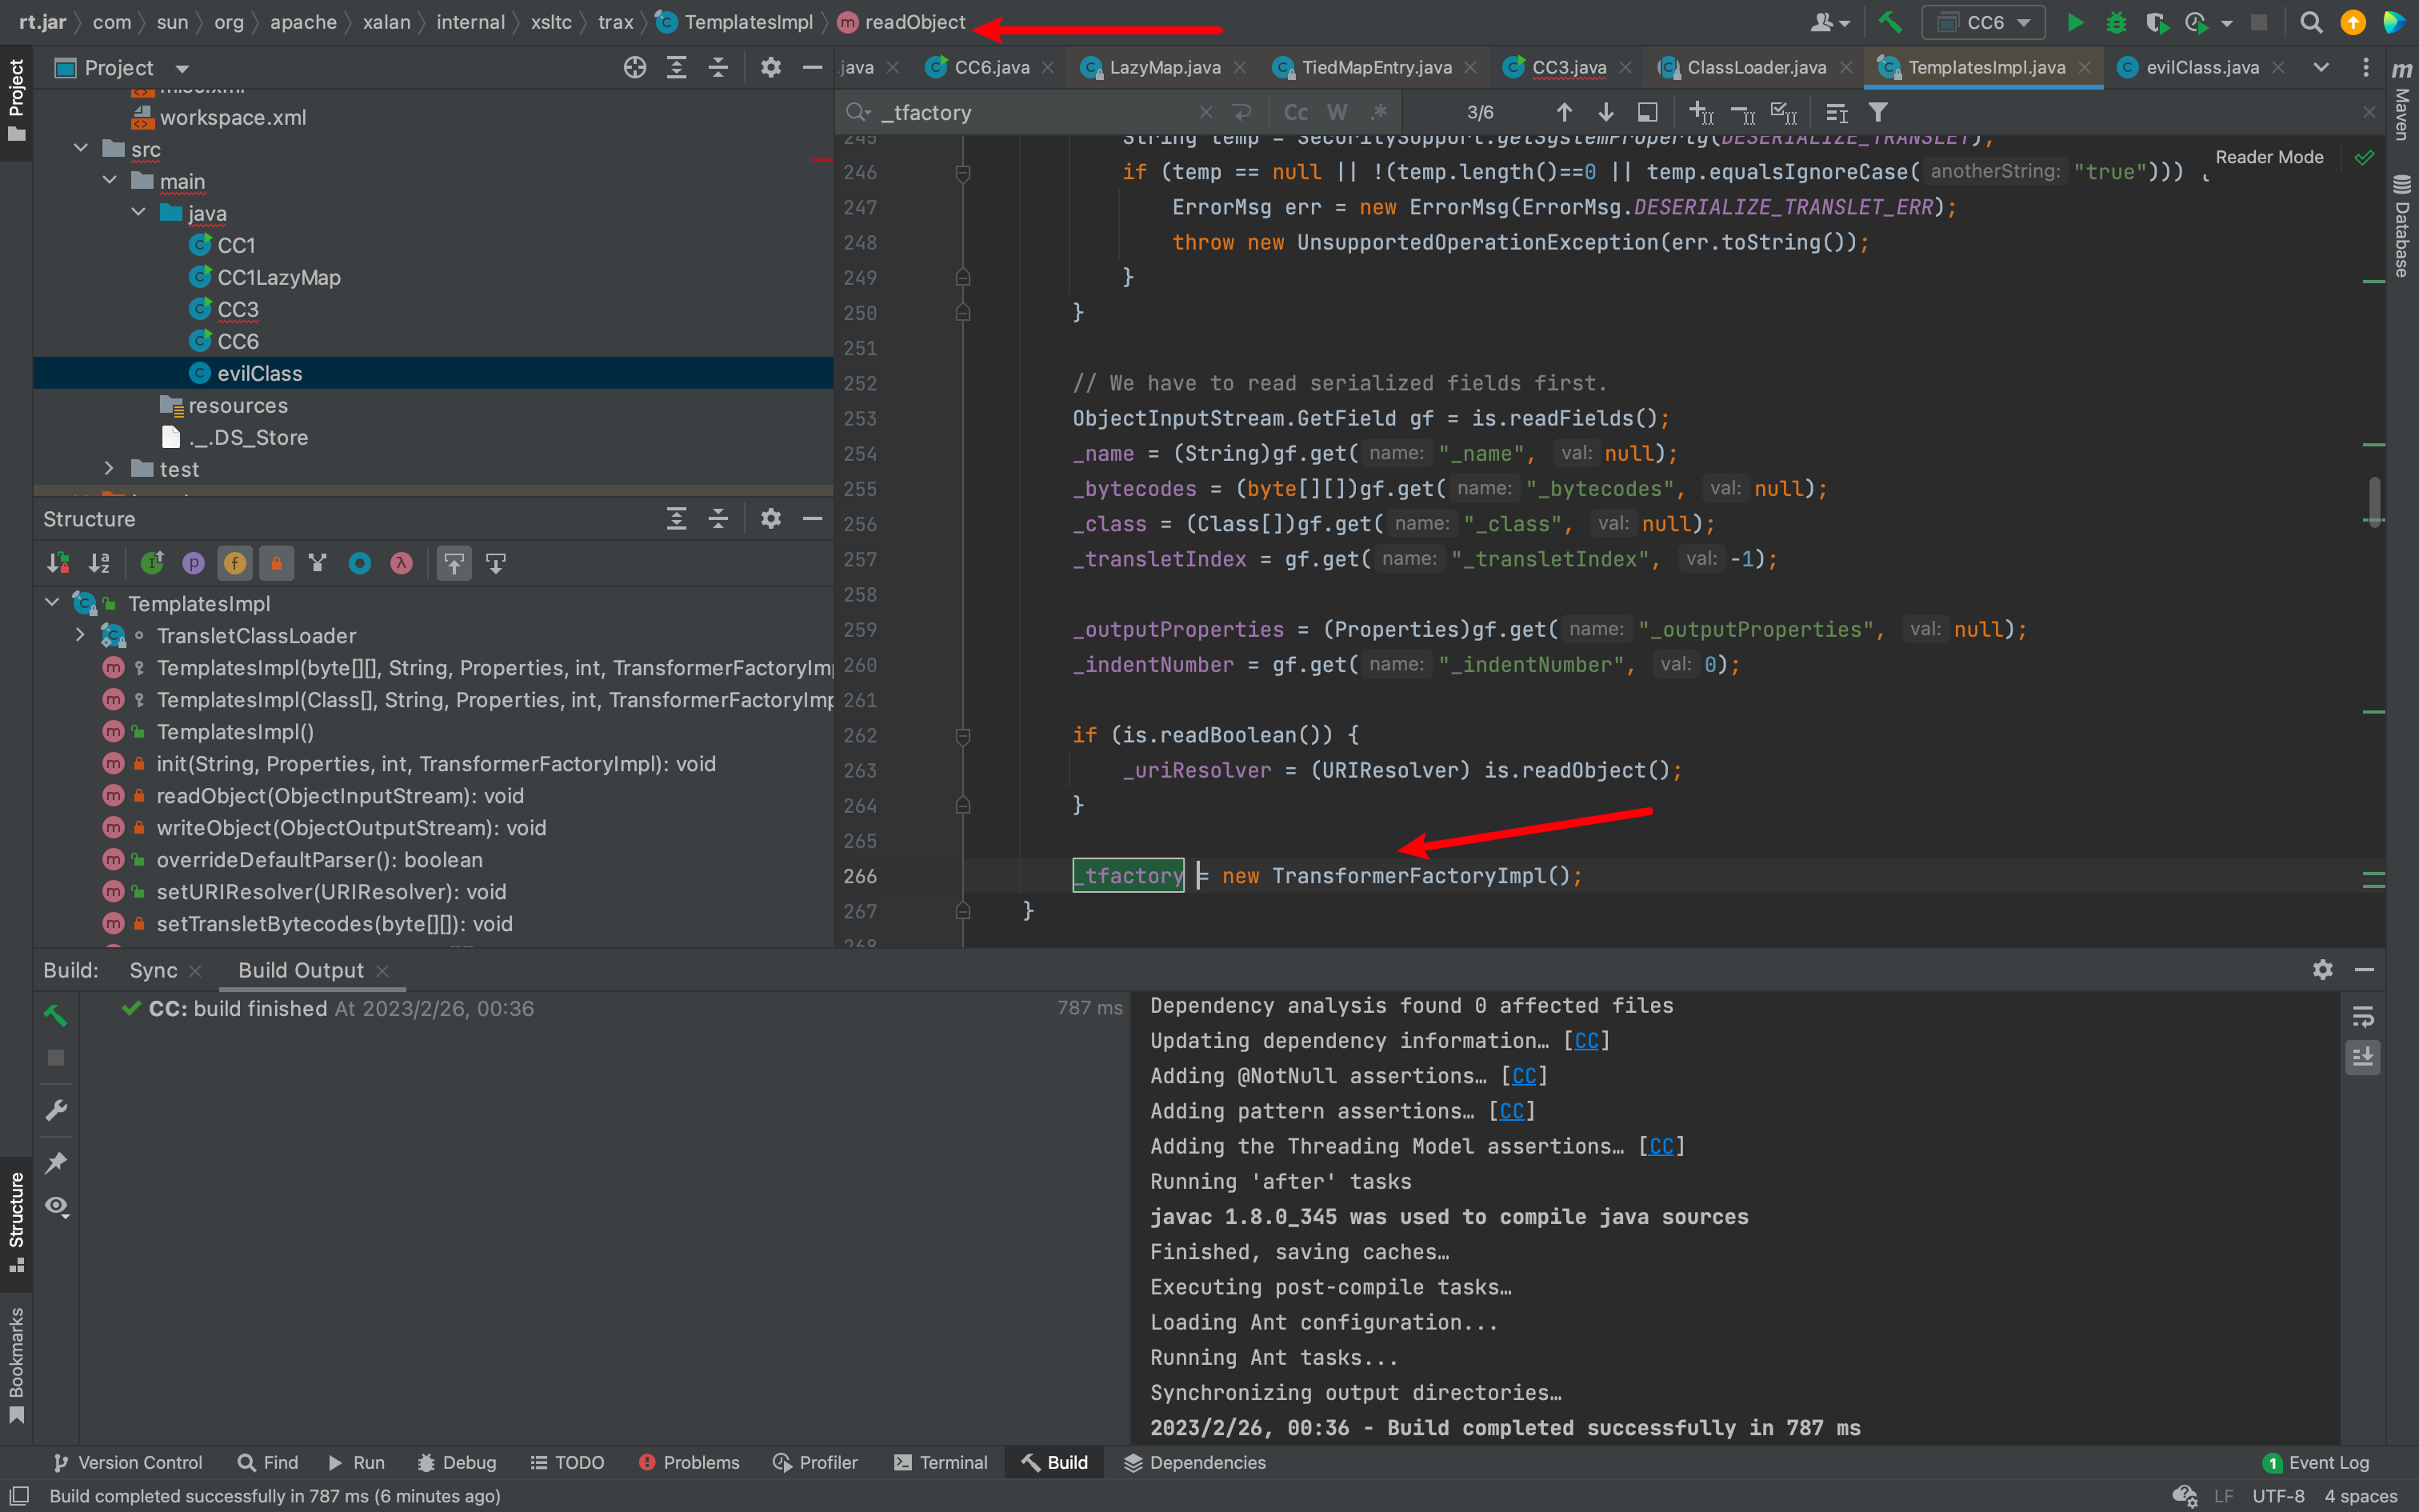This screenshot has width=2419, height=1512.
Task: Select all occurrences icon in search bar
Action: coord(1783,112)
